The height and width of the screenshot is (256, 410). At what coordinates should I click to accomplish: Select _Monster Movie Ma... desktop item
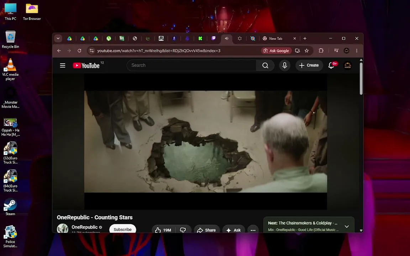pos(10,98)
